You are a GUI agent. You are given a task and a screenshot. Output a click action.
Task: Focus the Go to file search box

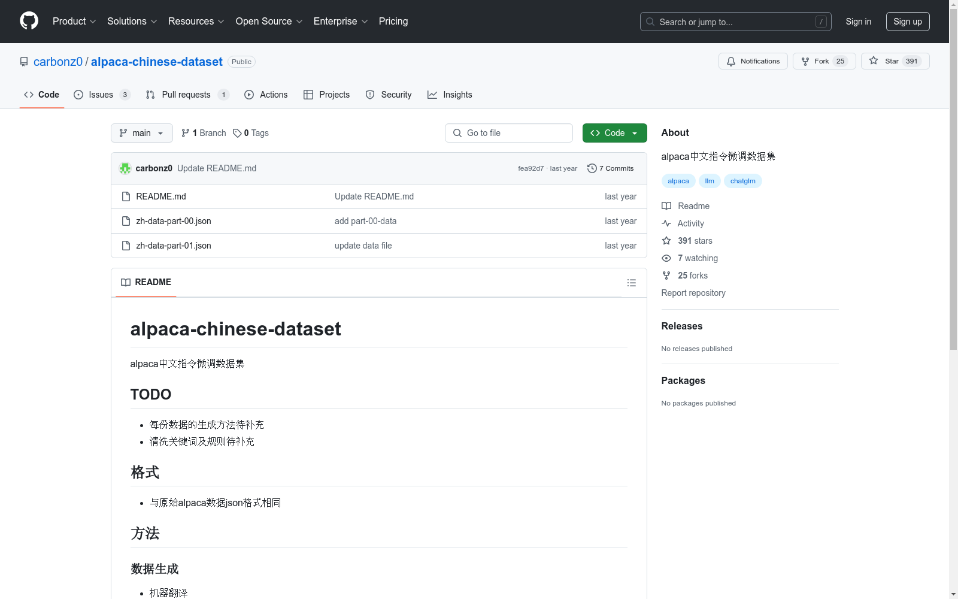point(509,133)
